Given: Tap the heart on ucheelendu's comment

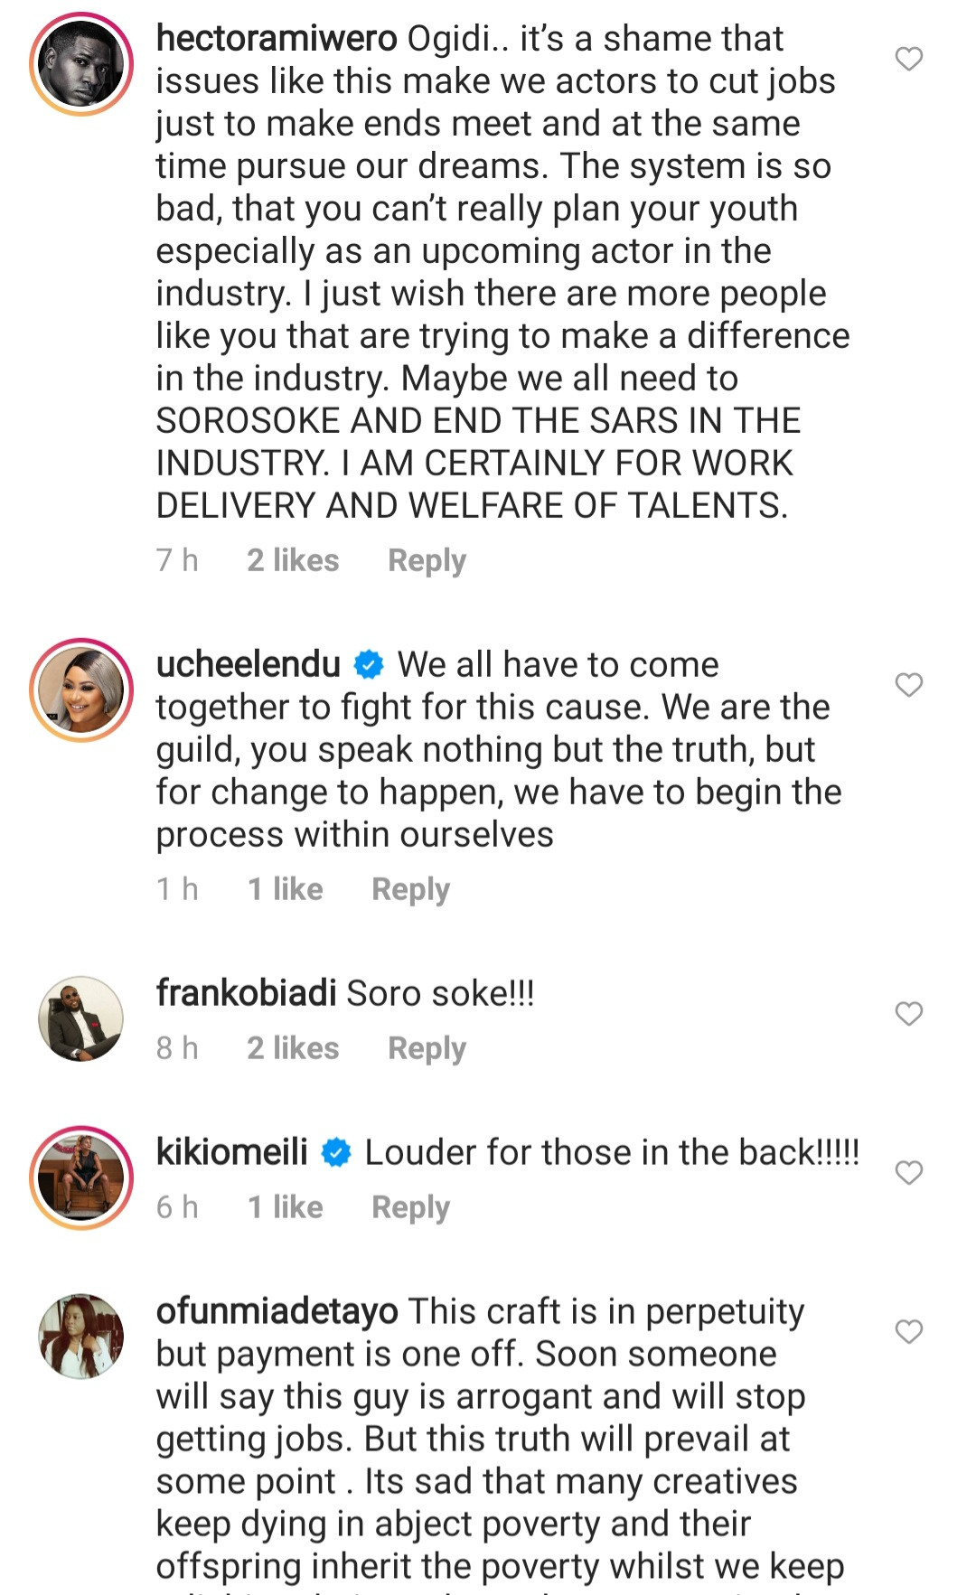Looking at the screenshot, I should [908, 685].
